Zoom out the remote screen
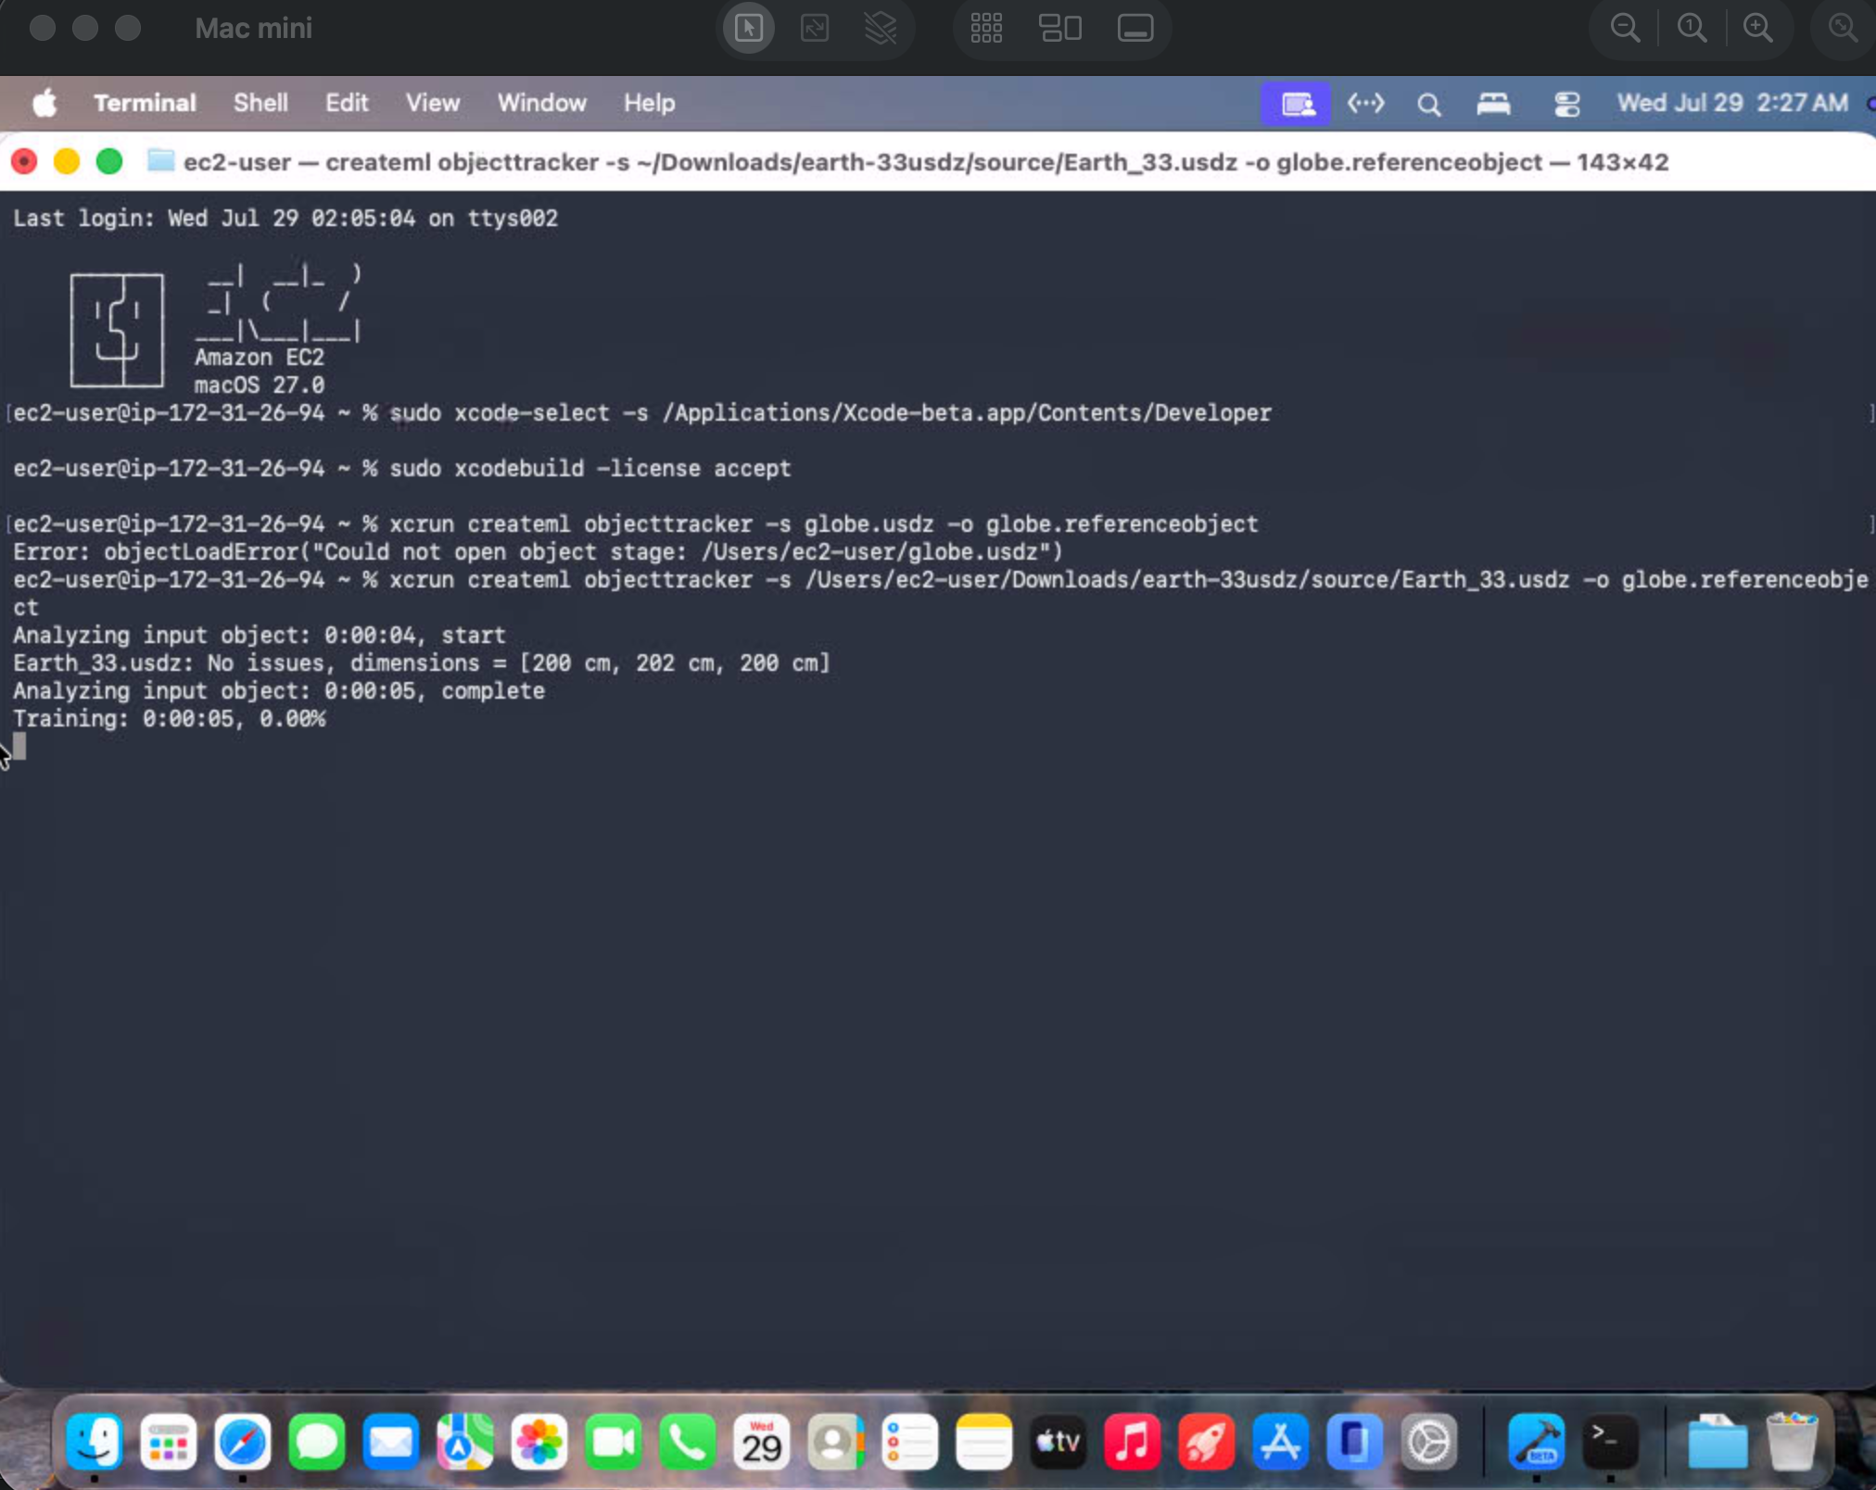The width and height of the screenshot is (1876, 1490). pos(1625,28)
